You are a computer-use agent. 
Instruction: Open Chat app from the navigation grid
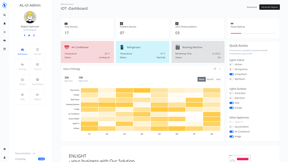22,66
